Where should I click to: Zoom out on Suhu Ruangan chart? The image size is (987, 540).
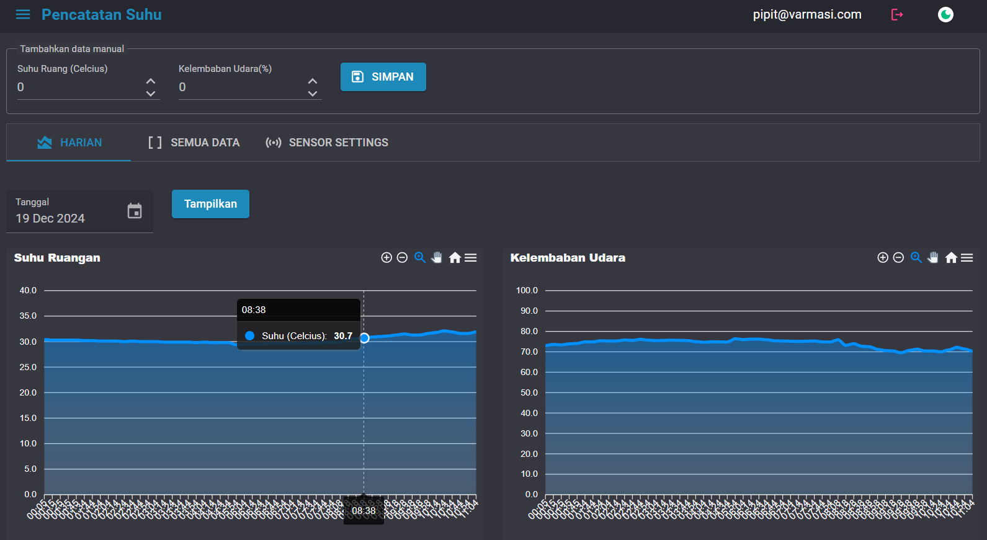point(402,257)
